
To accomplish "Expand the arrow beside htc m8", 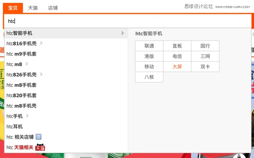I will pos(27,64).
